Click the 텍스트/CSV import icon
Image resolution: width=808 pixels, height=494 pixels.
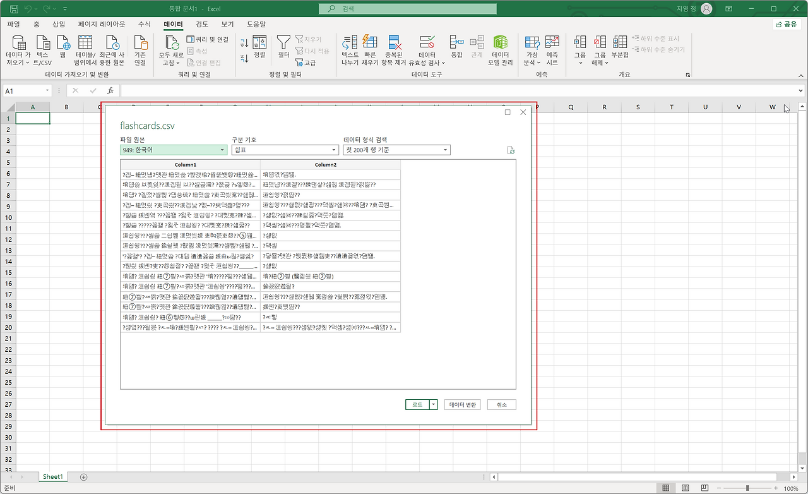point(43,51)
